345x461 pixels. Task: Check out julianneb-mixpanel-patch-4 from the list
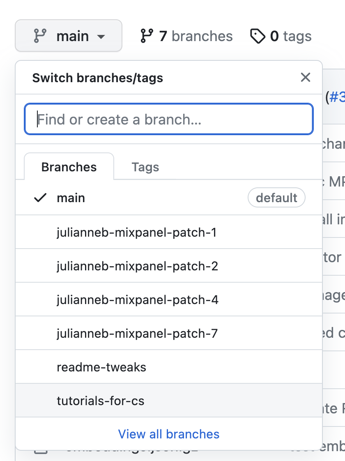coord(137,300)
